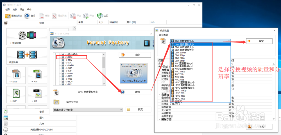
Task: Click the 改变 button
Action: pos(138,110)
